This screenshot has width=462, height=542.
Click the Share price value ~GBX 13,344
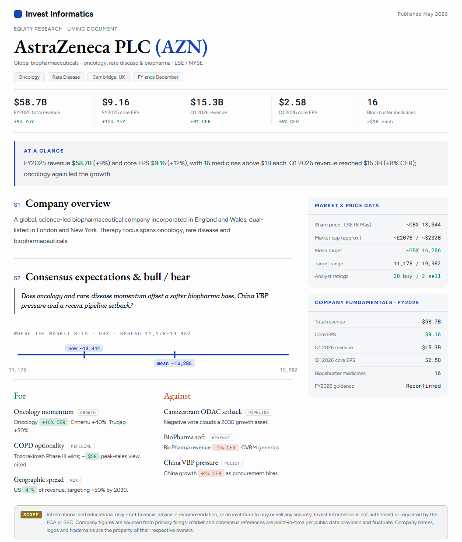[x=423, y=225]
